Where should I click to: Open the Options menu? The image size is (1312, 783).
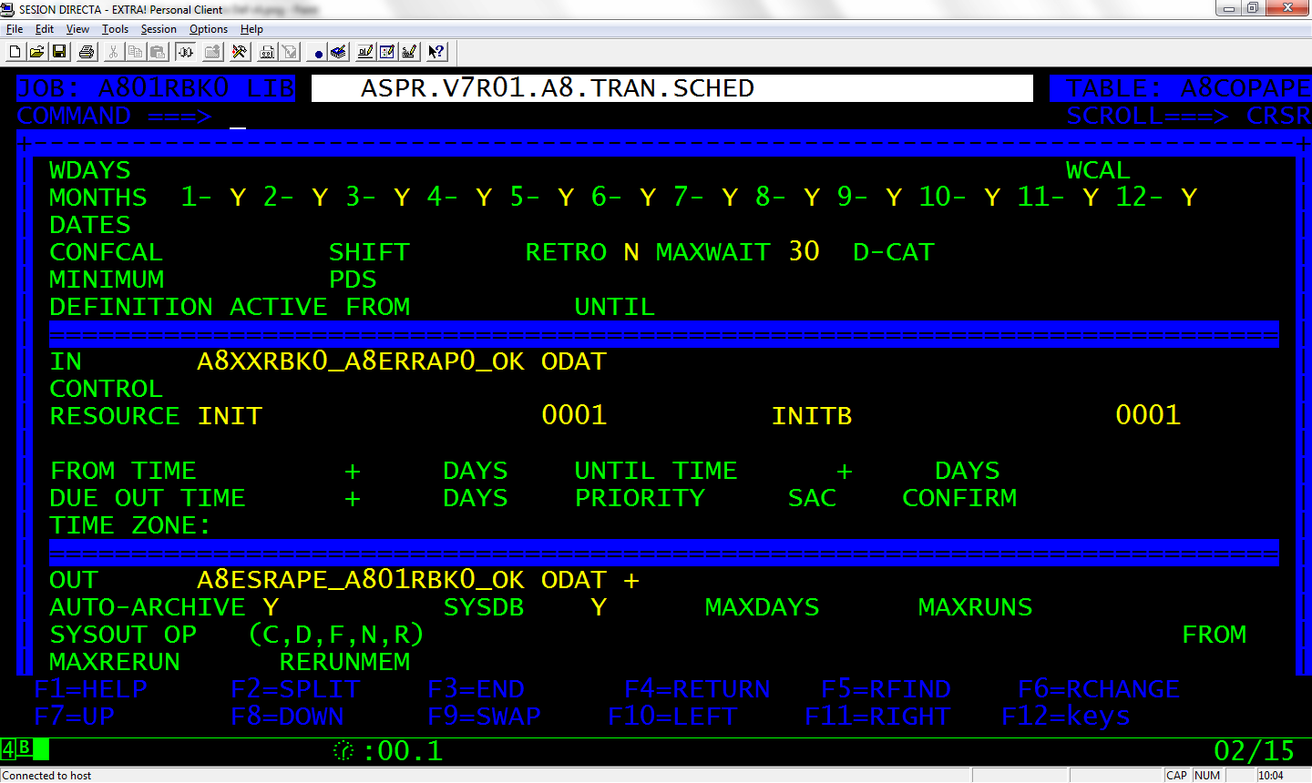point(208,28)
